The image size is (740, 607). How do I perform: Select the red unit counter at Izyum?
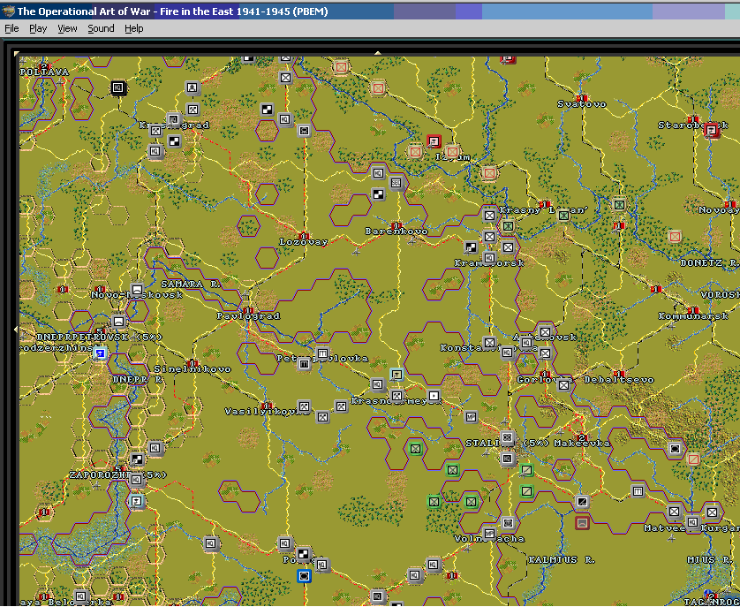point(434,140)
